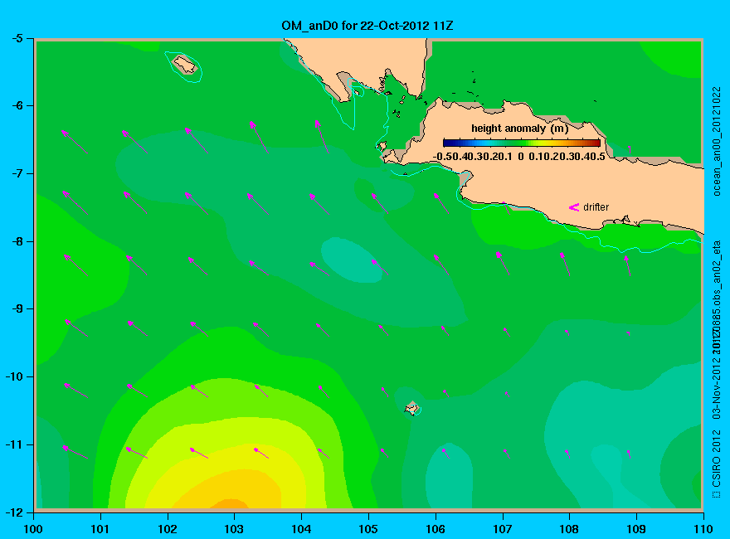Click the x-axis label '106'

(436, 529)
